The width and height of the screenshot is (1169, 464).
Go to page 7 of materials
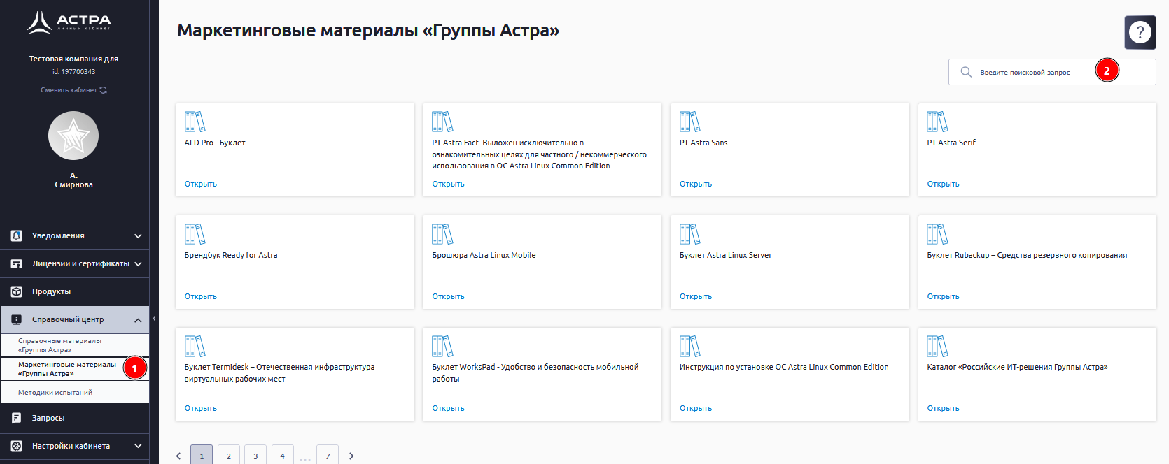328,456
